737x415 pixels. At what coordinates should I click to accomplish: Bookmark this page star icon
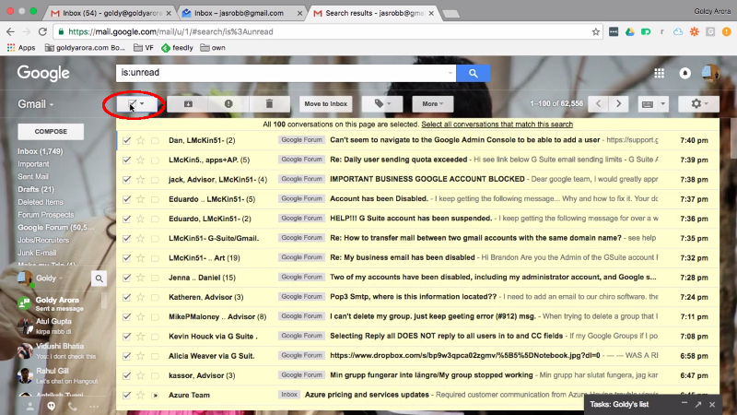(x=595, y=31)
